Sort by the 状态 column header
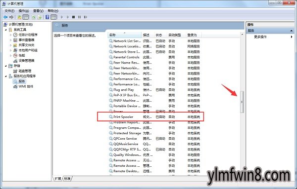This screenshot has width=297, height=189. 160,35
